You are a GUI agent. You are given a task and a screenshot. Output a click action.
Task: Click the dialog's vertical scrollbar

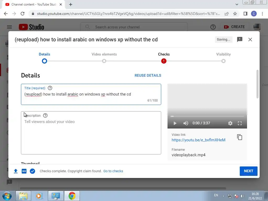coord(258,84)
